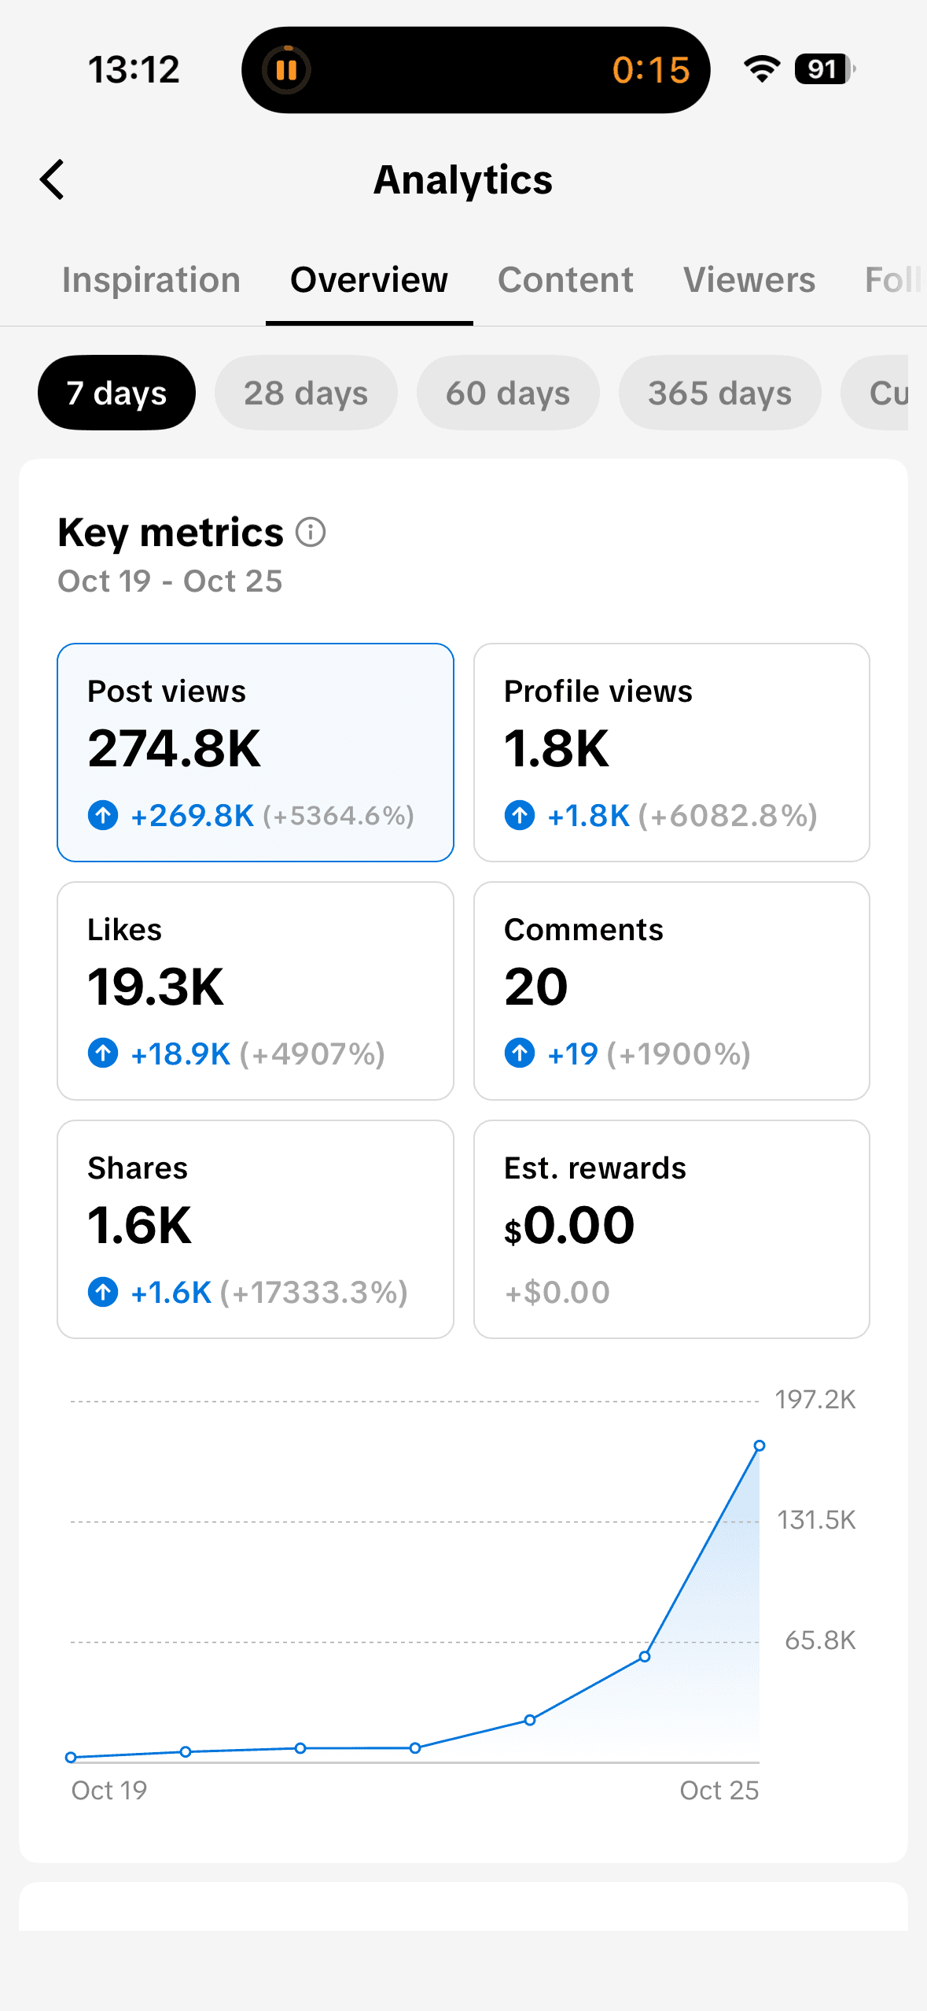
Task: Select the Profile views metric card
Action: [x=671, y=752]
